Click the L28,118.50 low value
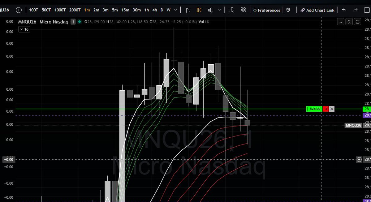The height and width of the screenshot is (202, 371). click(x=138, y=22)
